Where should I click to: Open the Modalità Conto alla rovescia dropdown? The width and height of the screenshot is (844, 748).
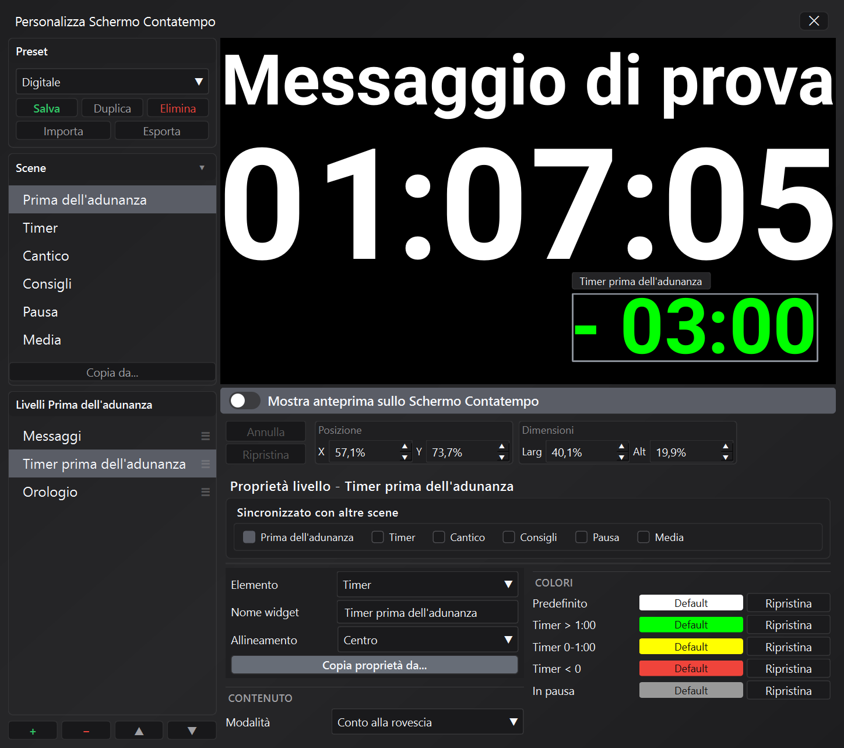coord(427,722)
